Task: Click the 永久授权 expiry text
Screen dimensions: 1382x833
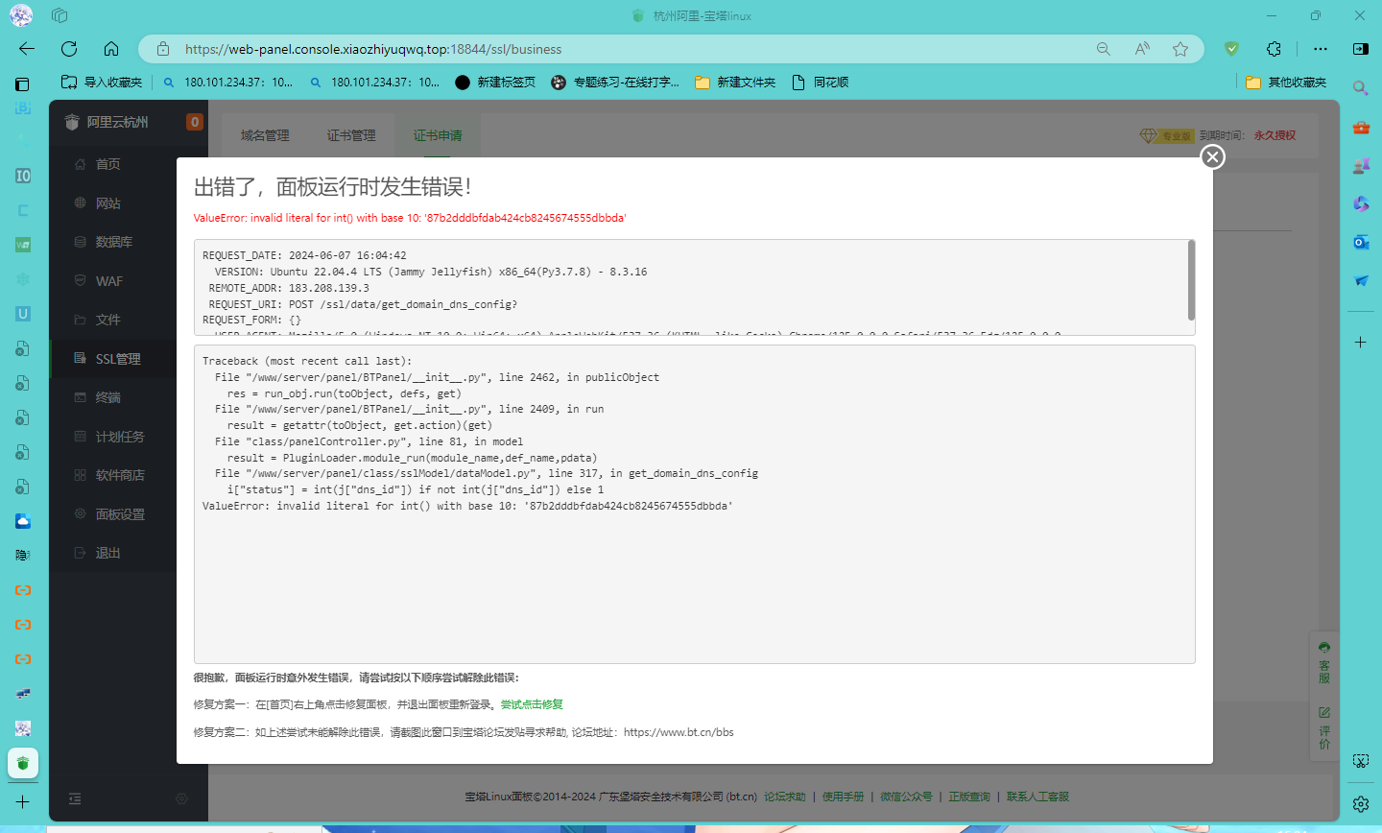Action: (1275, 135)
